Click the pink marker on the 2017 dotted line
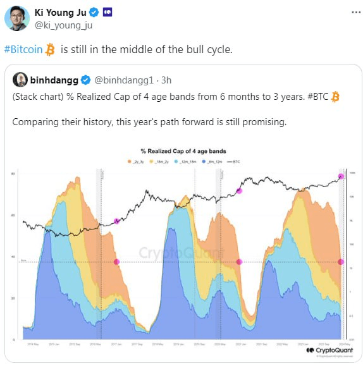Viewport: 363px width, 373px height. coord(116,262)
